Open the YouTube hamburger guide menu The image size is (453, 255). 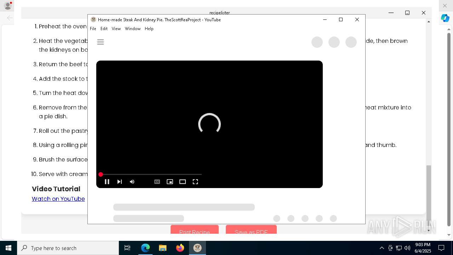click(x=101, y=42)
